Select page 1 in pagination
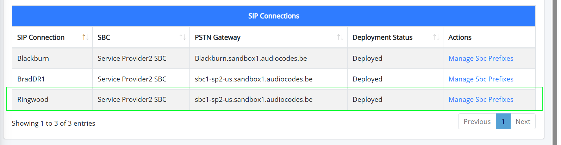 (x=503, y=121)
